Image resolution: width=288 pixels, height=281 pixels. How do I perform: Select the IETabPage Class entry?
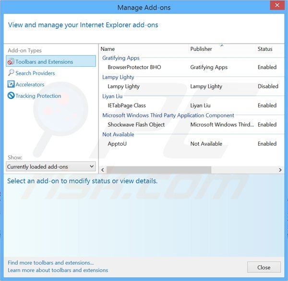[x=127, y=105]
